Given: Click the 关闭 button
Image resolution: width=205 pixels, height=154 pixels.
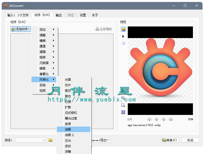Looking at the screenshot, I should click(x=190, y=140).
